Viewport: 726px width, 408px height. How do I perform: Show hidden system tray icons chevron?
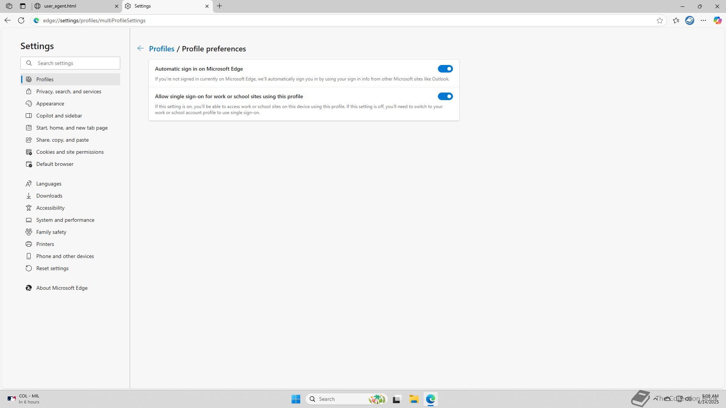click(x=655, y=399)
